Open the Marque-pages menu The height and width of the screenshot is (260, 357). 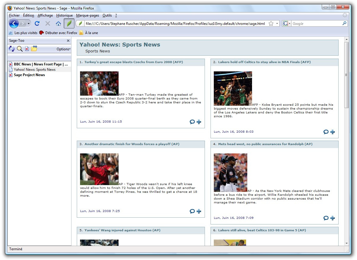click(x=87, y=15)
